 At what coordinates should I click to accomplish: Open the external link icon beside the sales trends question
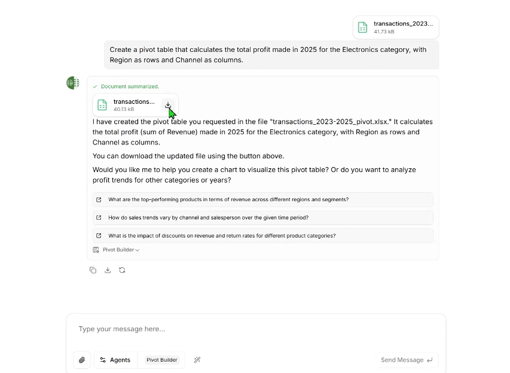(98, 217)
